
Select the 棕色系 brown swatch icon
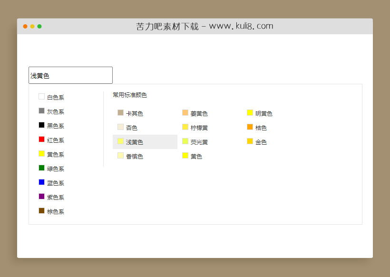42,210
